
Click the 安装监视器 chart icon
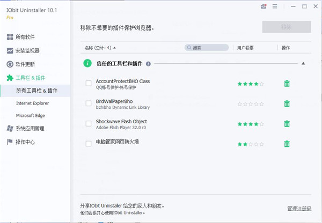(10, 50)
